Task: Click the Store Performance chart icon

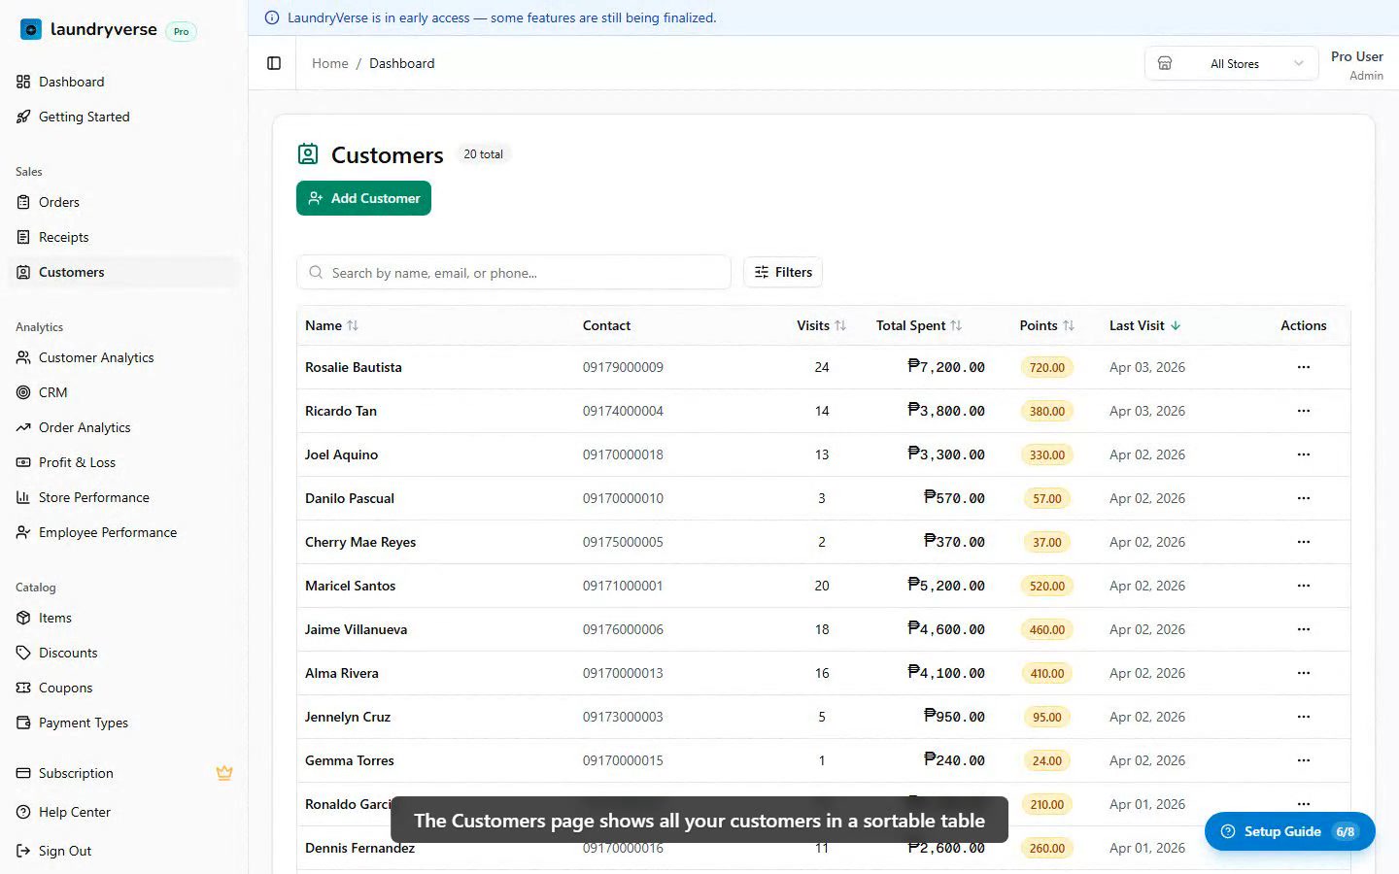Action: pos(23,497)
